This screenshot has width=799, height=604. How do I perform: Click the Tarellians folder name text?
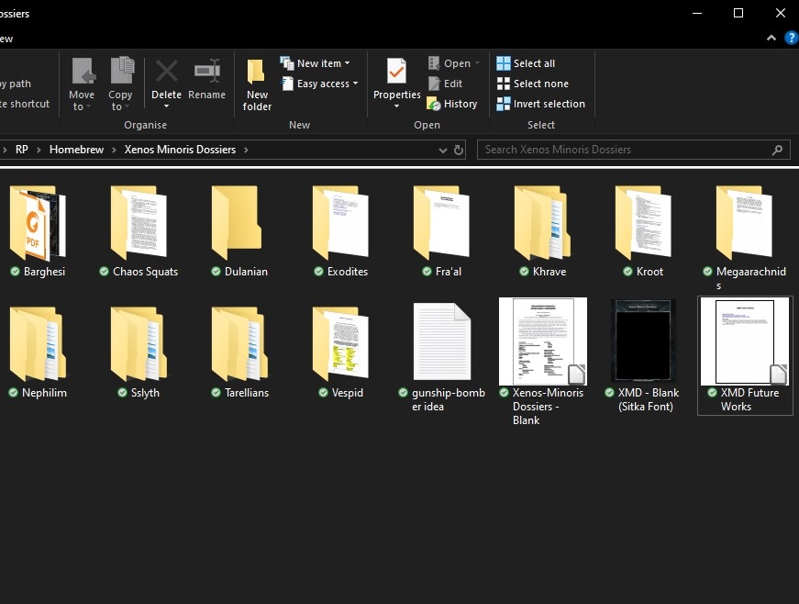(247, 393)
